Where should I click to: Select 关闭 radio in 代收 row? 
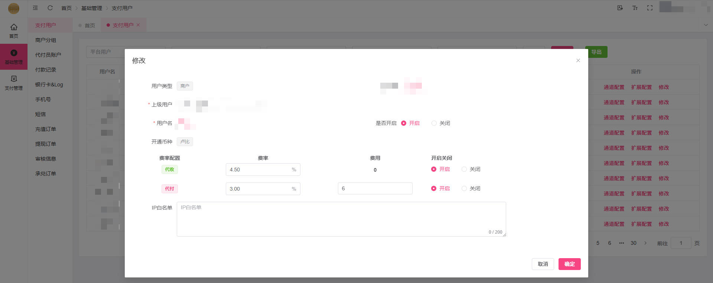click(464, 169)
